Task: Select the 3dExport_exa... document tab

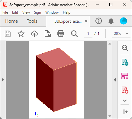Action: 68,21
